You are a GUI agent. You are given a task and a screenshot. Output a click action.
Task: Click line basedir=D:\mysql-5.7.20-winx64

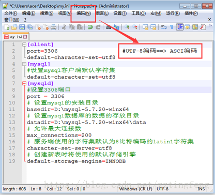[x=78, y=109]
